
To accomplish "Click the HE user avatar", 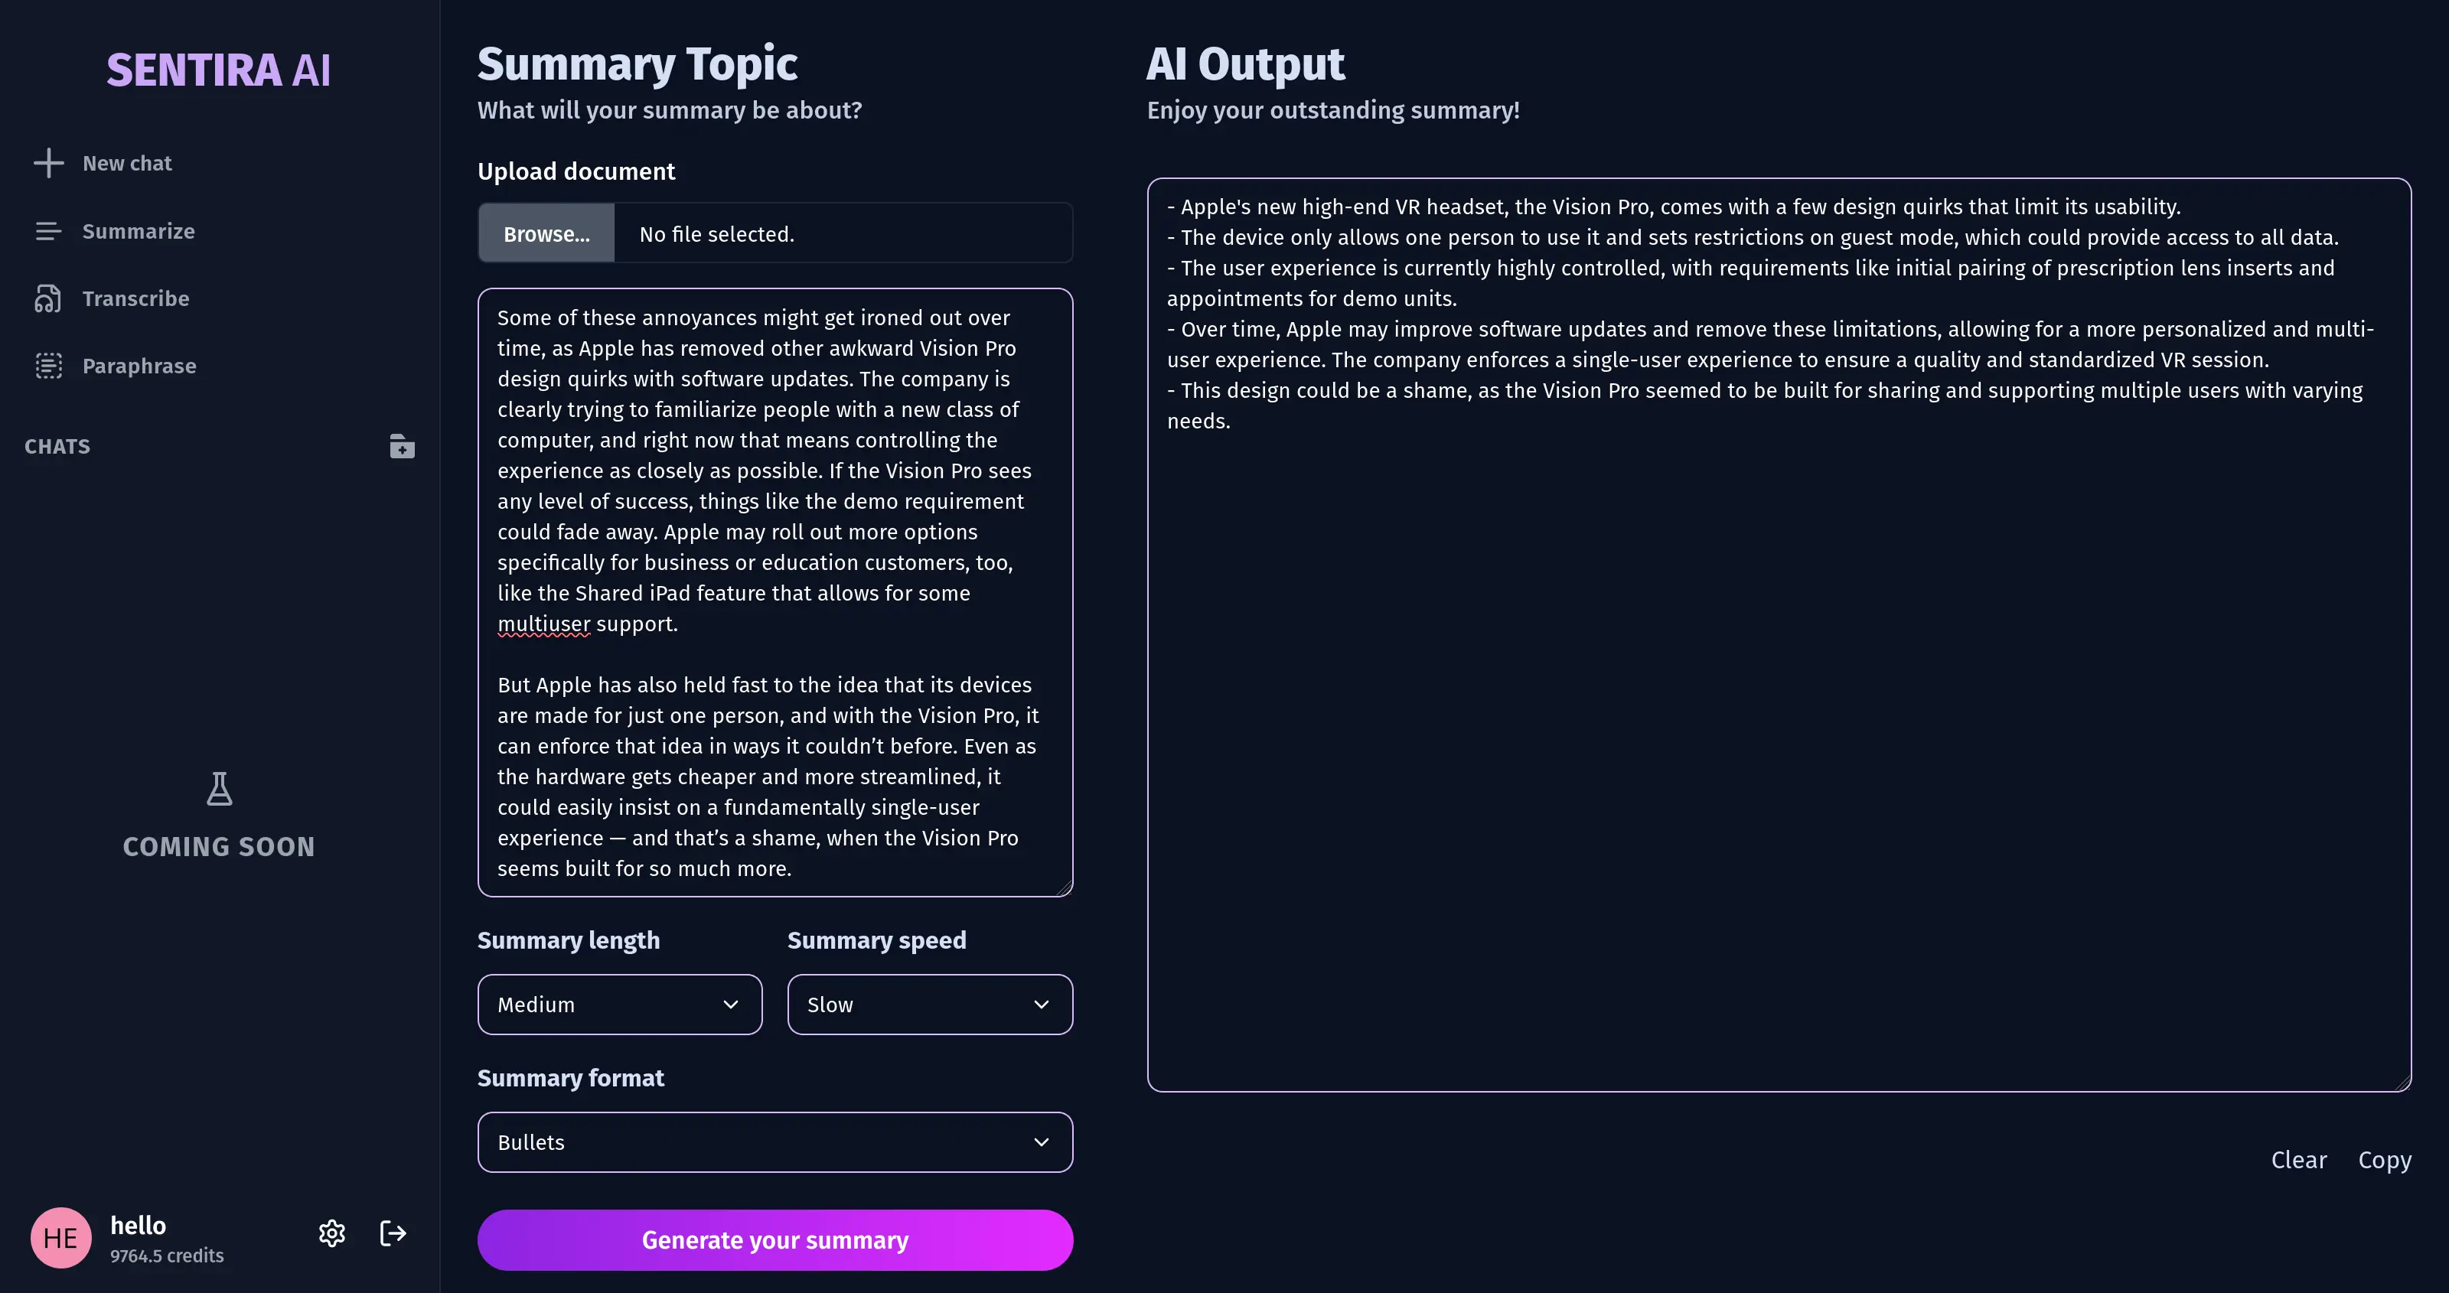I will [60, 1238].
